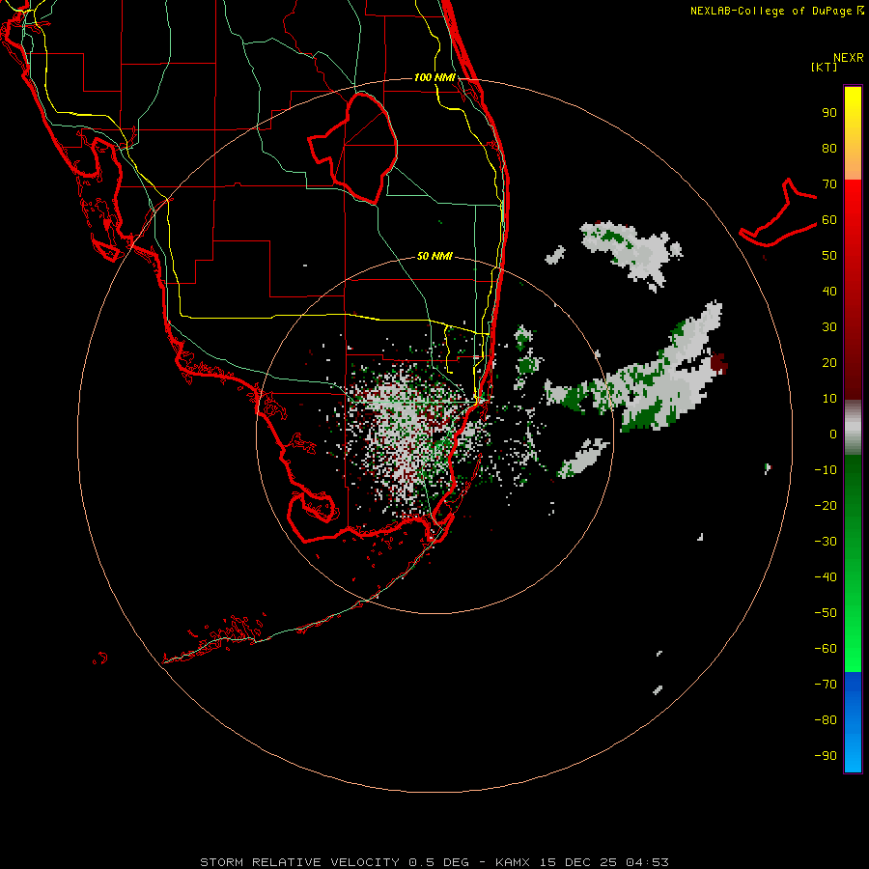This screenshot has height=869, width=869.
Task: Click the -80 value on the velocity scale
Action: click(826, 720)
